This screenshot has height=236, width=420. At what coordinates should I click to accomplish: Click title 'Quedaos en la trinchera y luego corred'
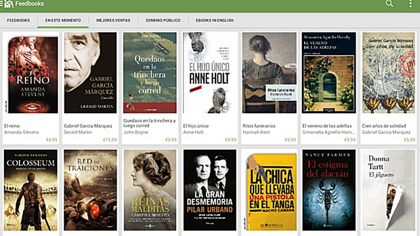150,123
